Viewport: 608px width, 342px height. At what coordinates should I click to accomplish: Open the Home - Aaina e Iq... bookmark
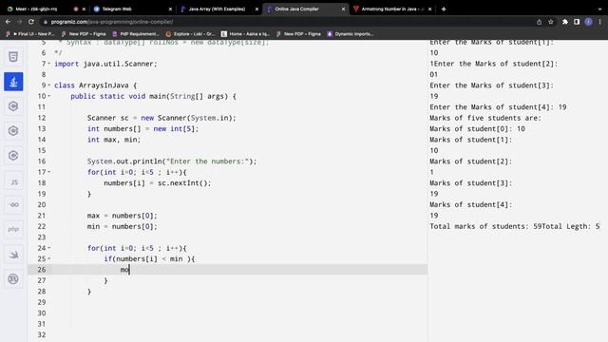[x=245, y=34]
